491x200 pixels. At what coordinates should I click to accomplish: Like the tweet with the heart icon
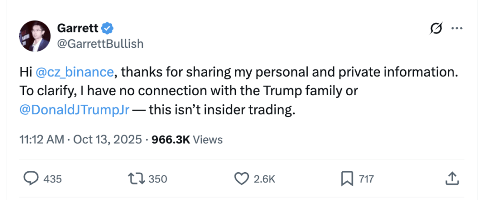click(x=241, y=179)
